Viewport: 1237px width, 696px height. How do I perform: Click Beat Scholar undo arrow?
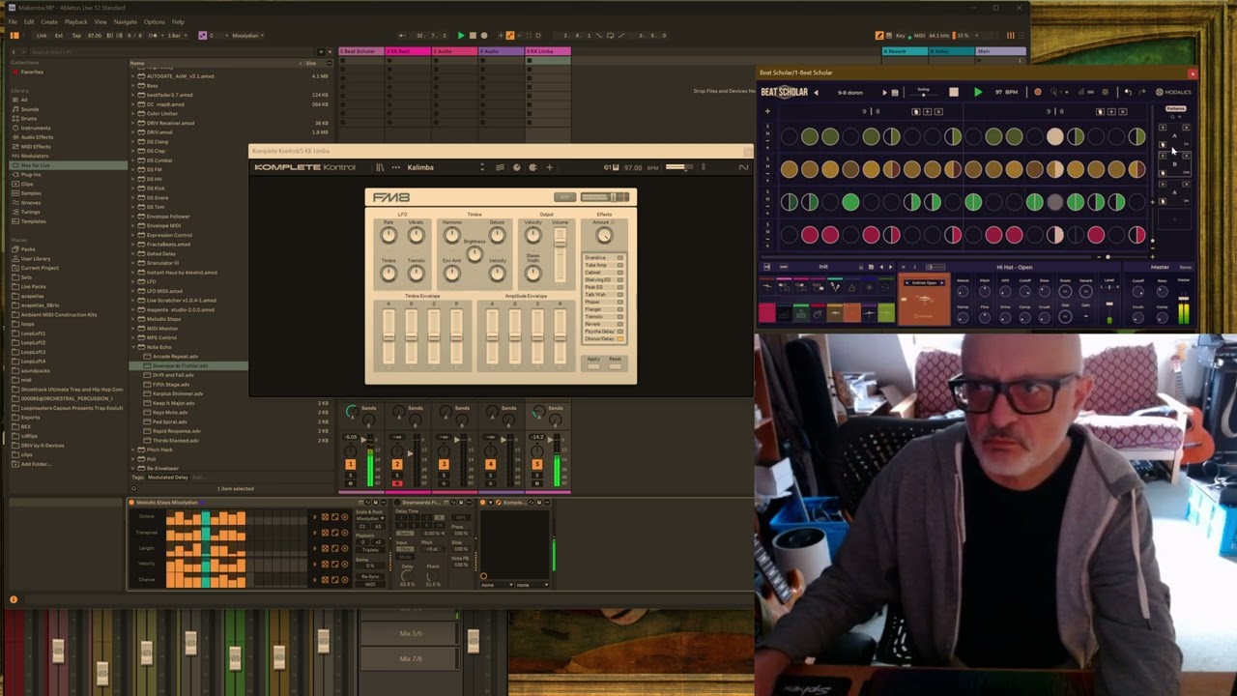click(1127, 92)
